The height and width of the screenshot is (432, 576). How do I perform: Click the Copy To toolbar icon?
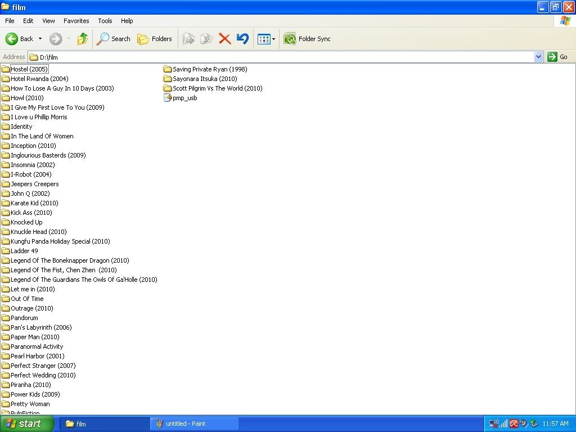206,39
